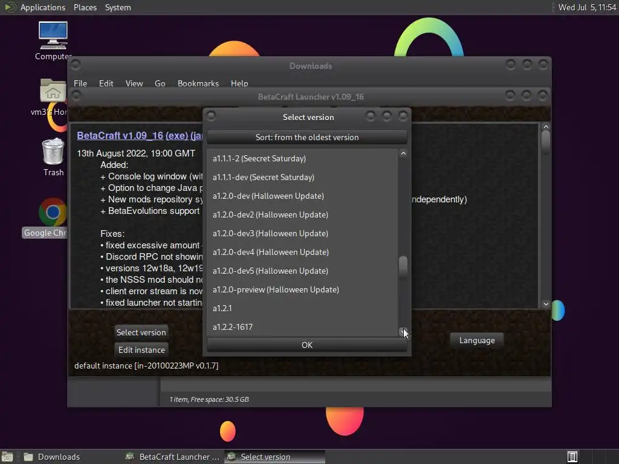
Task: Open the BetaCraft v1.09_16 changelog link
Action: [120, 135]
